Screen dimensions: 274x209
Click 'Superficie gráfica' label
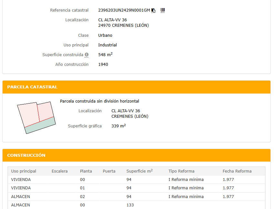tap(85, 126)
